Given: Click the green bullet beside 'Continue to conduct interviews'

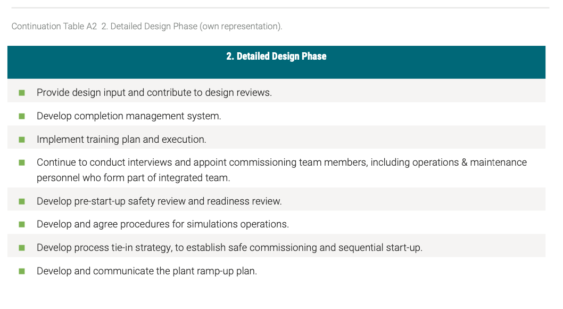Looking at the screenshot, I should (22, 163).
